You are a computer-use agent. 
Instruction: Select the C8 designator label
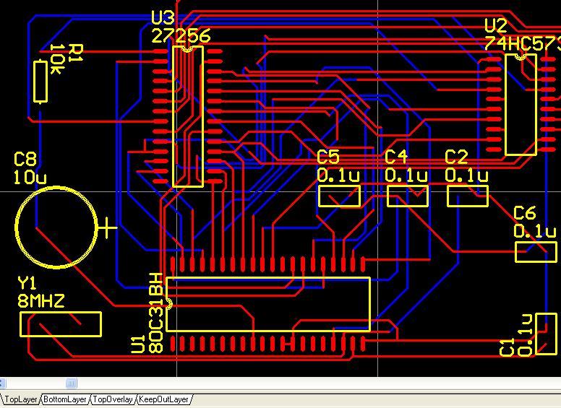pos(25,159)
